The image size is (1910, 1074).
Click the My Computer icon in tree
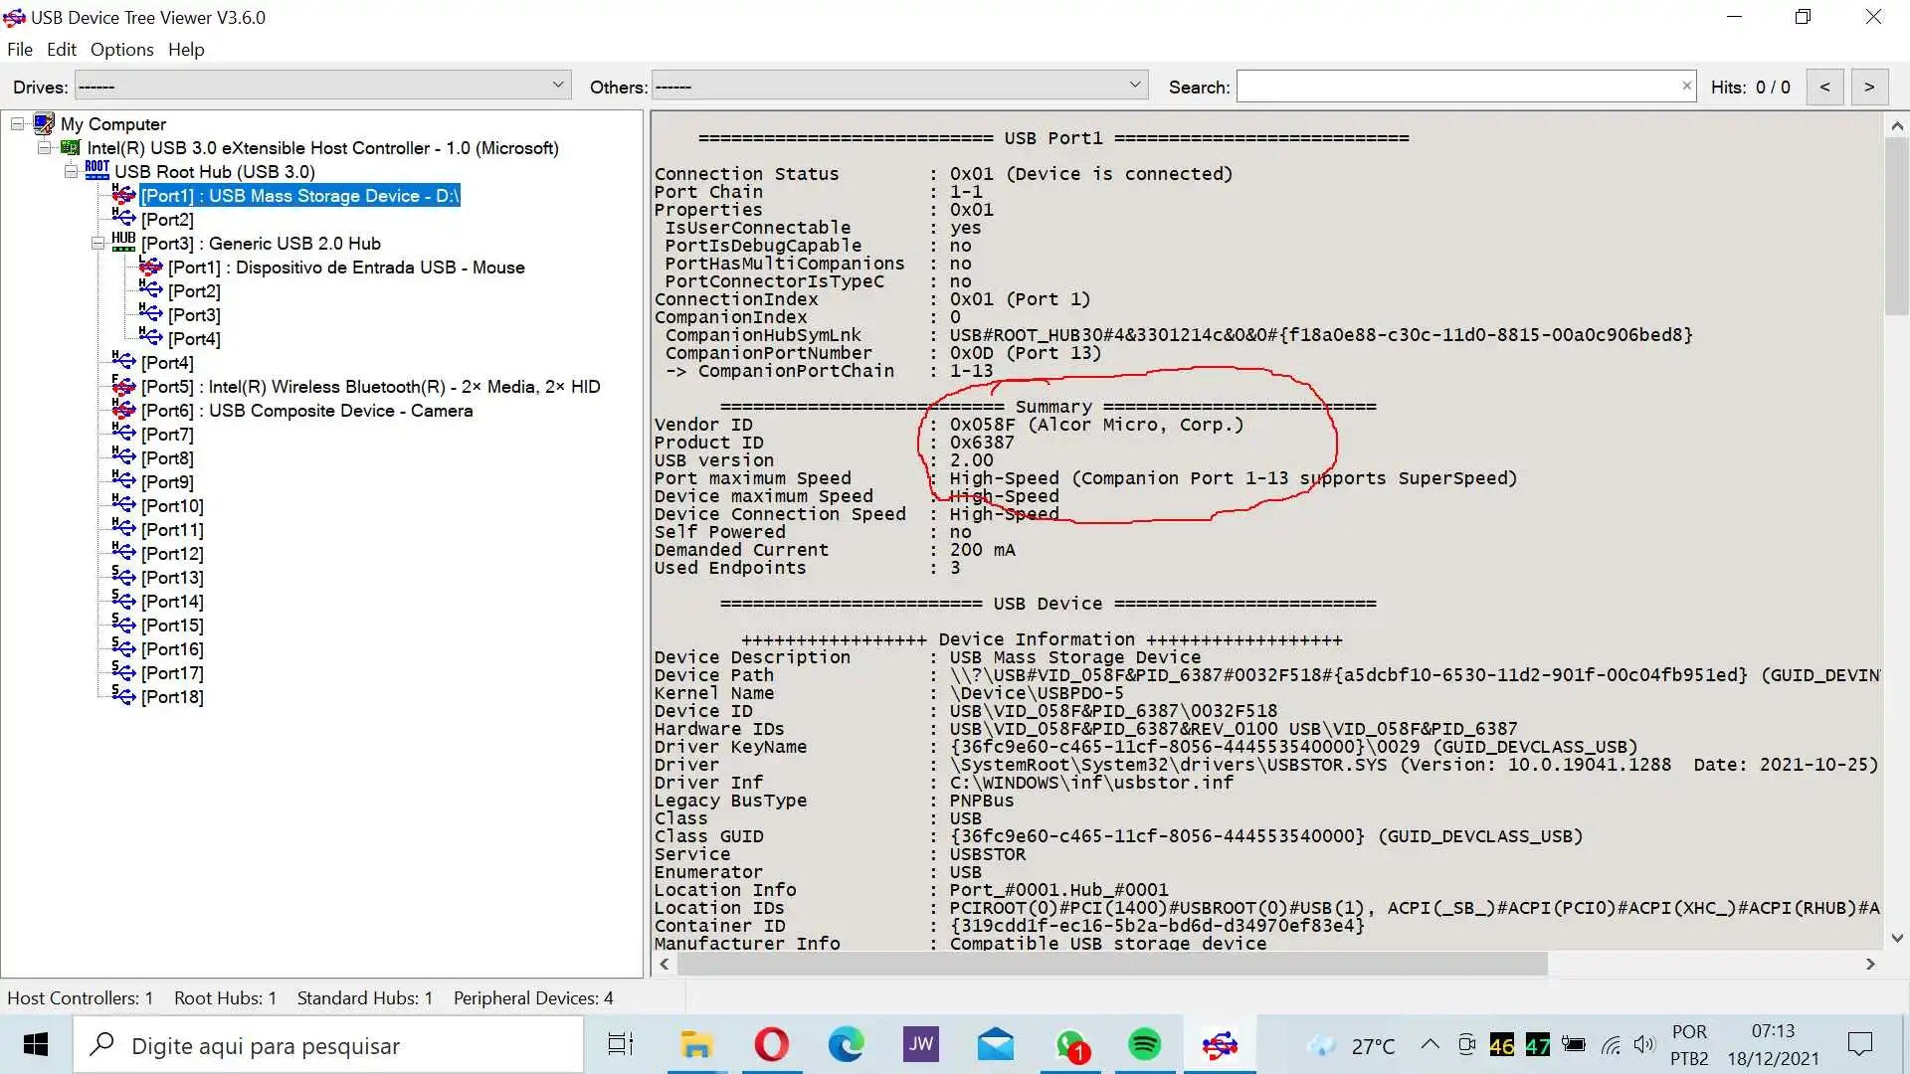(44, 124)
